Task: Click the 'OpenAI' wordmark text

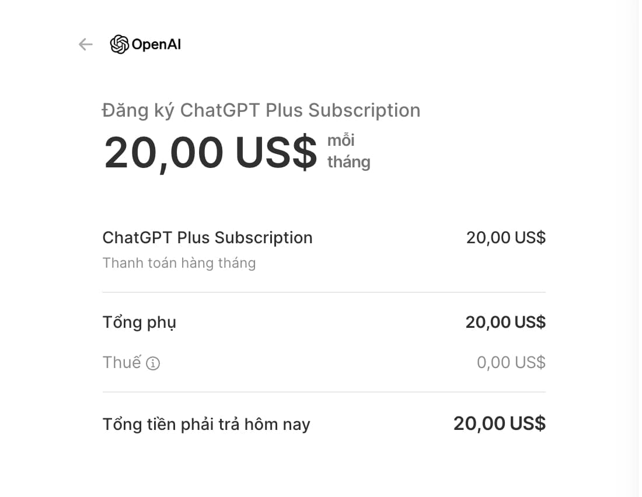Action: click(x=156, y=44)
